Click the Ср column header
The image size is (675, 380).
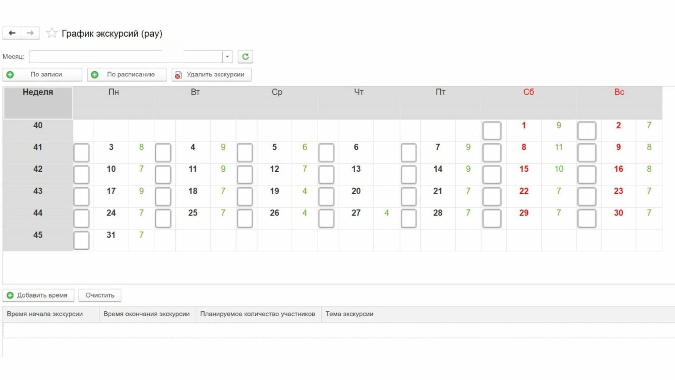coord(277,103)
